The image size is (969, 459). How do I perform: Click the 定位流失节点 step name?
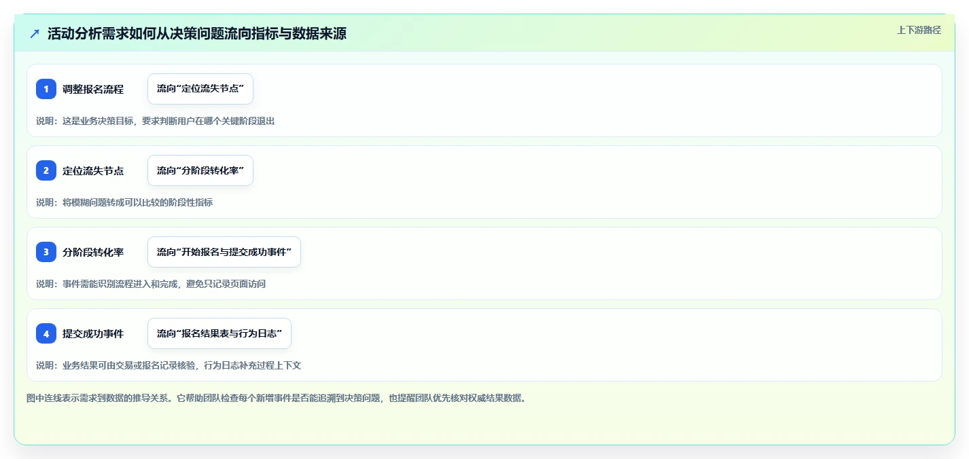[93, 170]
